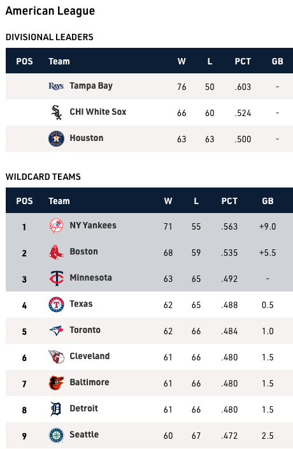Open the Tampa Bay team link
Viewport: 293px width, 449px height.
91,86
